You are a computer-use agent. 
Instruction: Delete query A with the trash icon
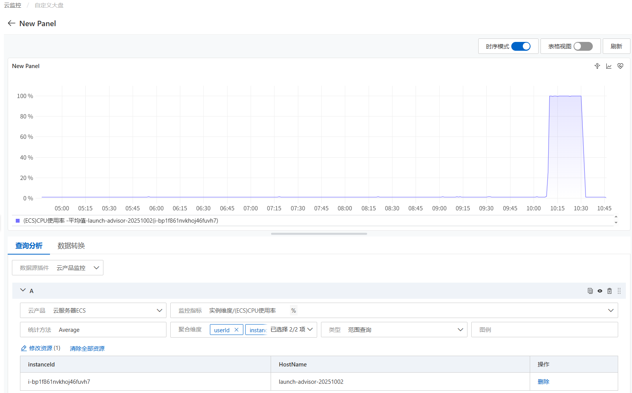pyautogui.click(x=609, y=291)
